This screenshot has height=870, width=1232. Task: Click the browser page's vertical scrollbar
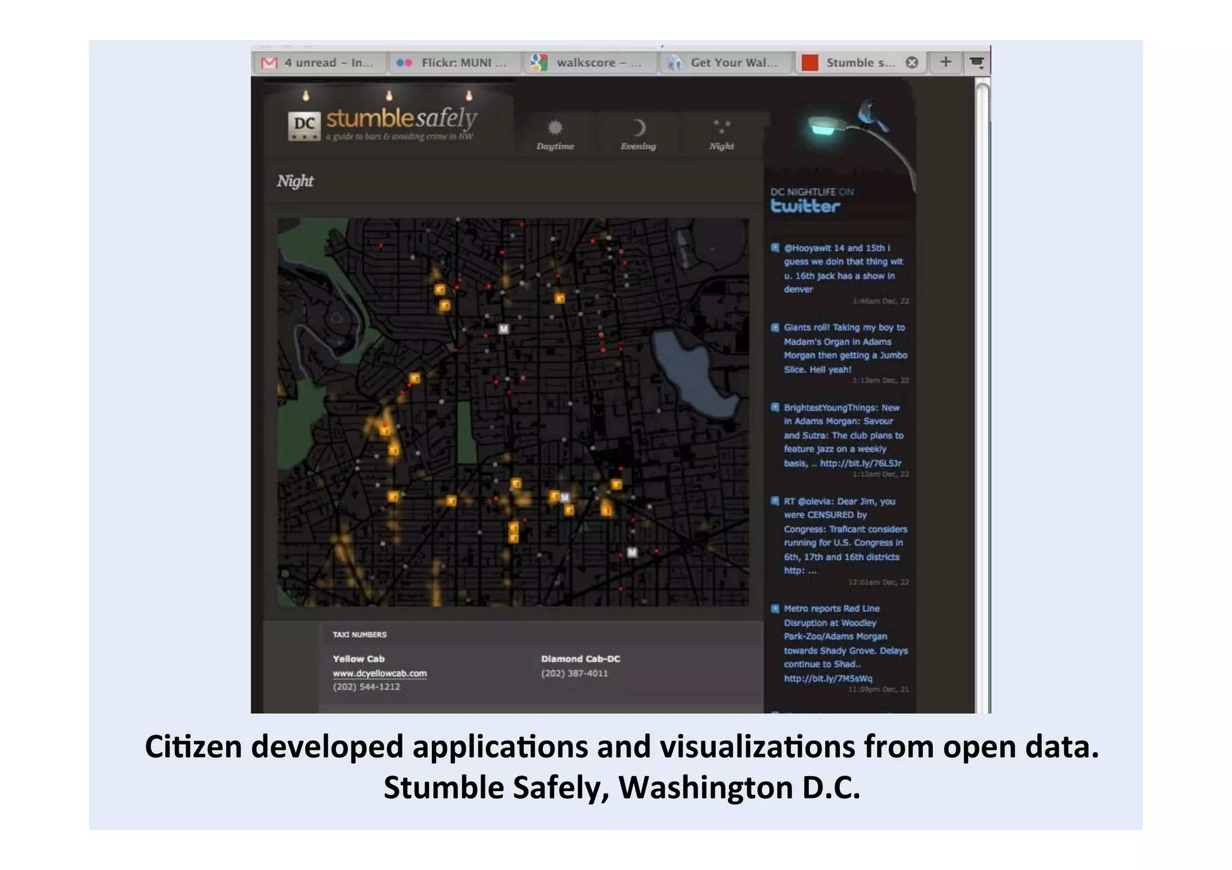click(982, 397)
